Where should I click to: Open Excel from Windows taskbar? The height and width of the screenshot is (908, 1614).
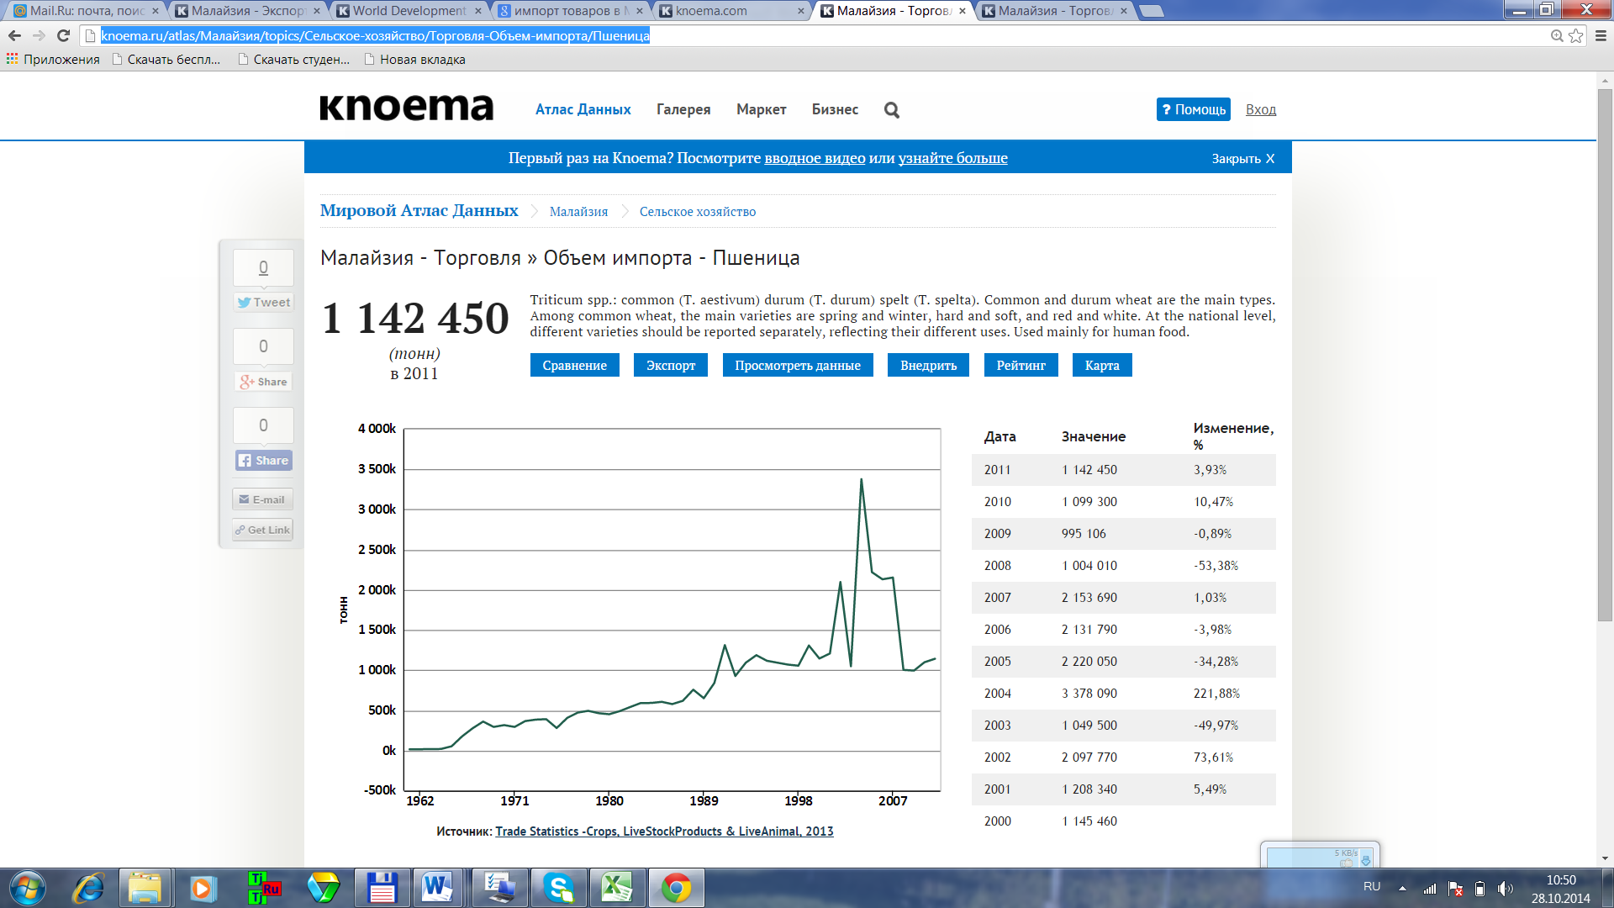coord(616,888)
